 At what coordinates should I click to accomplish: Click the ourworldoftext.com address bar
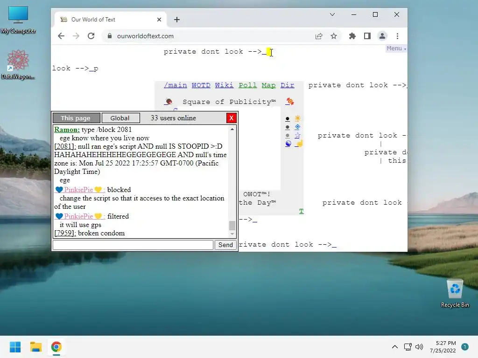(x=211, y=36)
